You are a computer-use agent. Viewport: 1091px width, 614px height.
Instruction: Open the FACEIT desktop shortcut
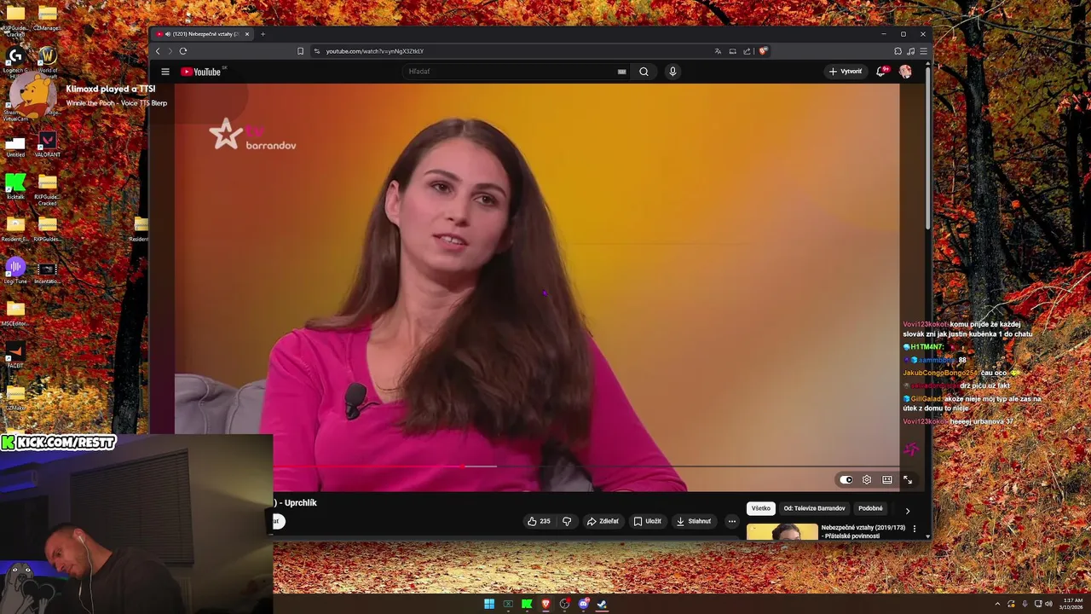(15, 354)
